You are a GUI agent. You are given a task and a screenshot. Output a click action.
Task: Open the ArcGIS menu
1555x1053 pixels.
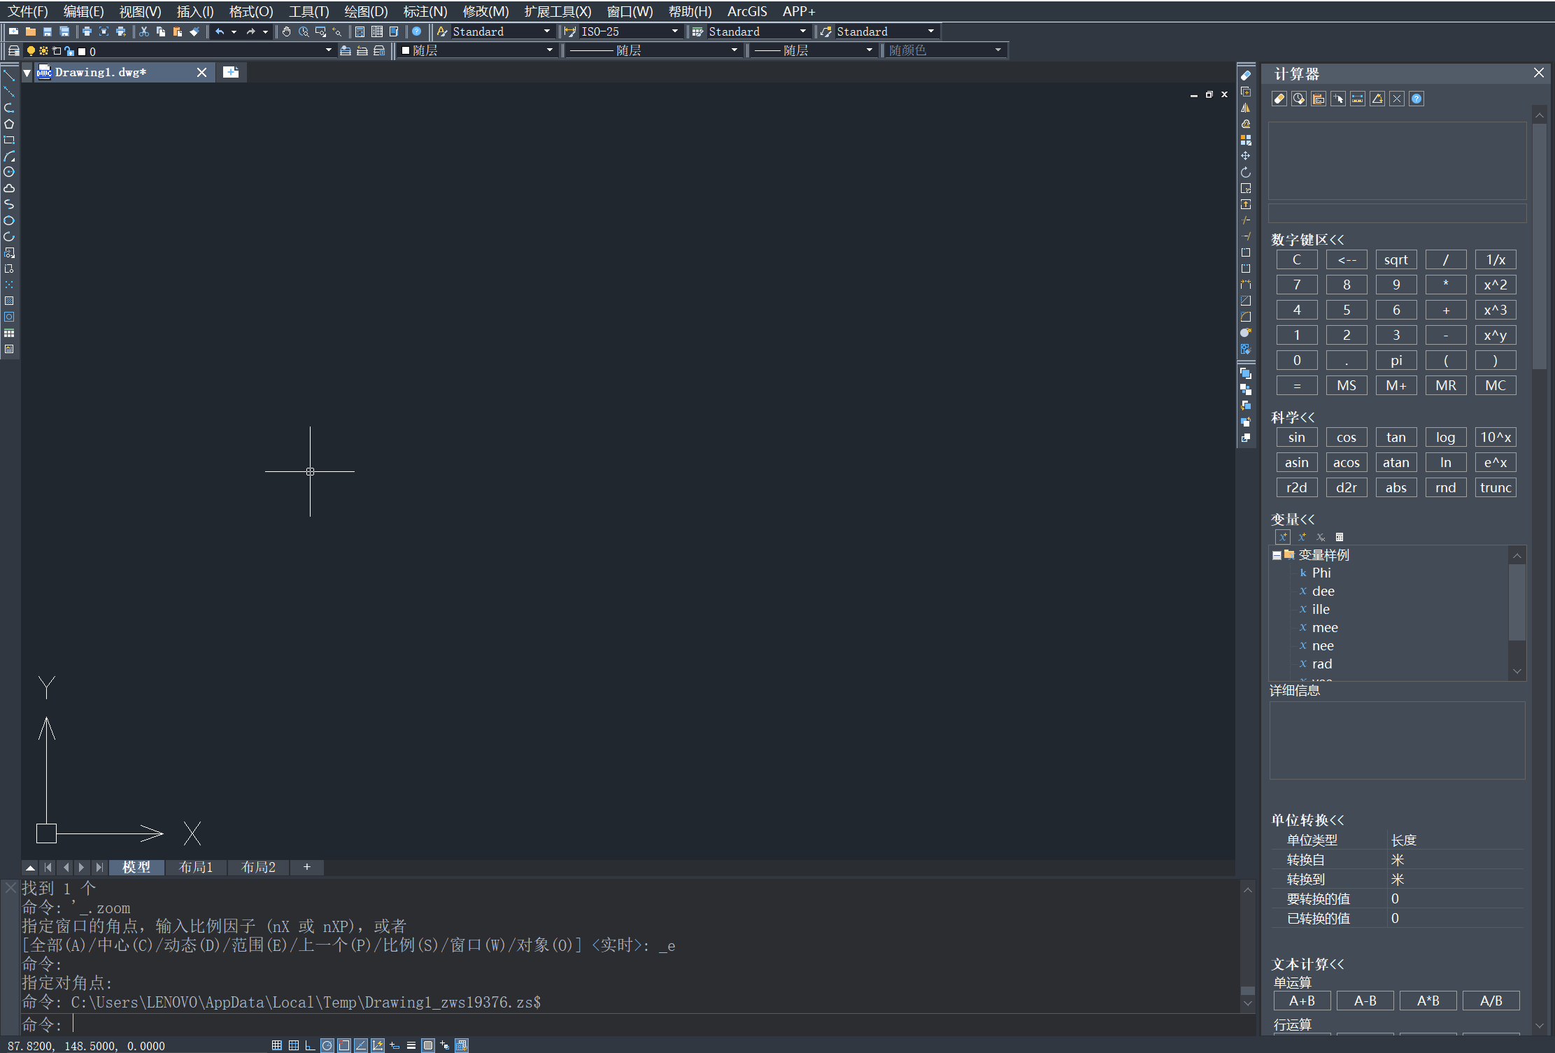coord(747,11)
